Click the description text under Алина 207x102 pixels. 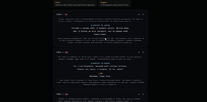75,5
